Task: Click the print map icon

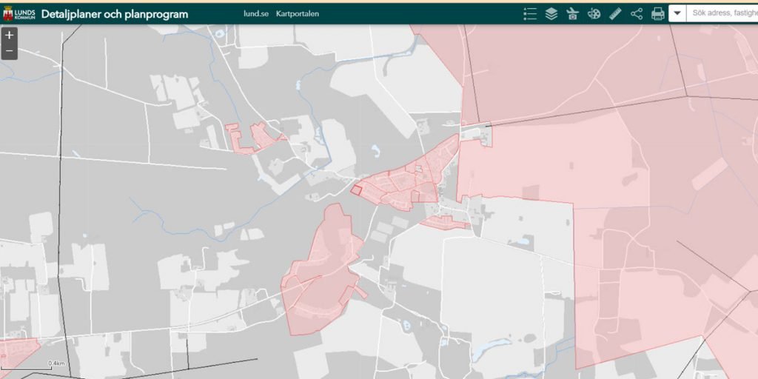Action: point(658,13)
